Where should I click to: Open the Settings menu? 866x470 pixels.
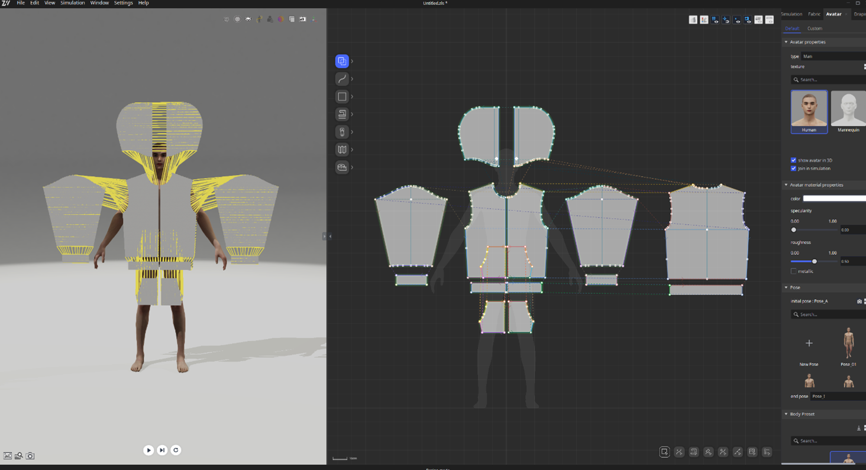pyautogui.click(x=123, y=3)
